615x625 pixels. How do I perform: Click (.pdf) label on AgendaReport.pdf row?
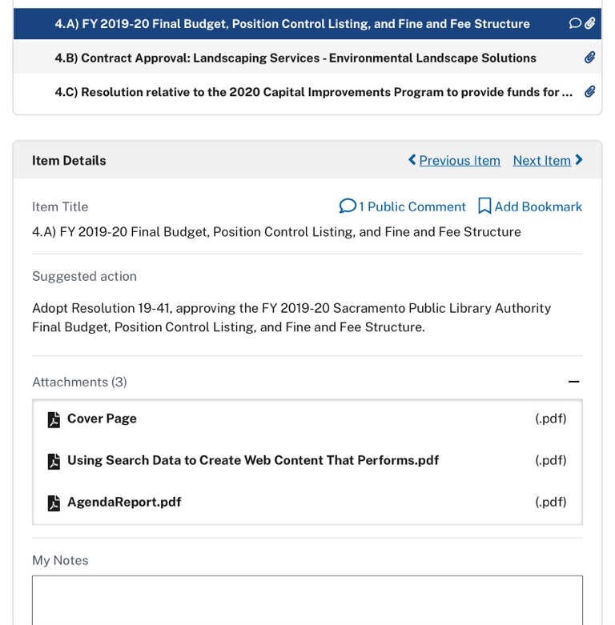pyautogui.click(x=551, y=502)
